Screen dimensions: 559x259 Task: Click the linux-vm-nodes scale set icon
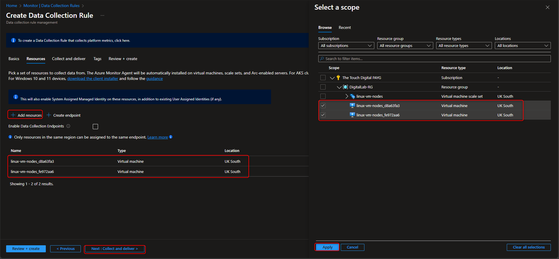click(352, 96)
